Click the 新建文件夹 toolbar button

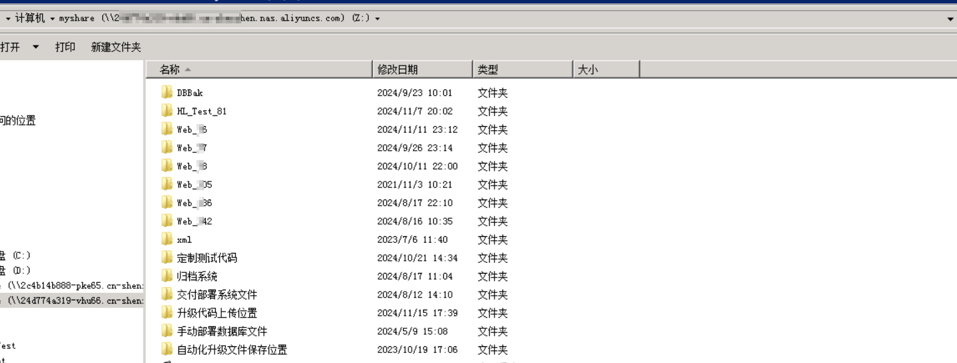pyautogui.click(x=116, y=47)
